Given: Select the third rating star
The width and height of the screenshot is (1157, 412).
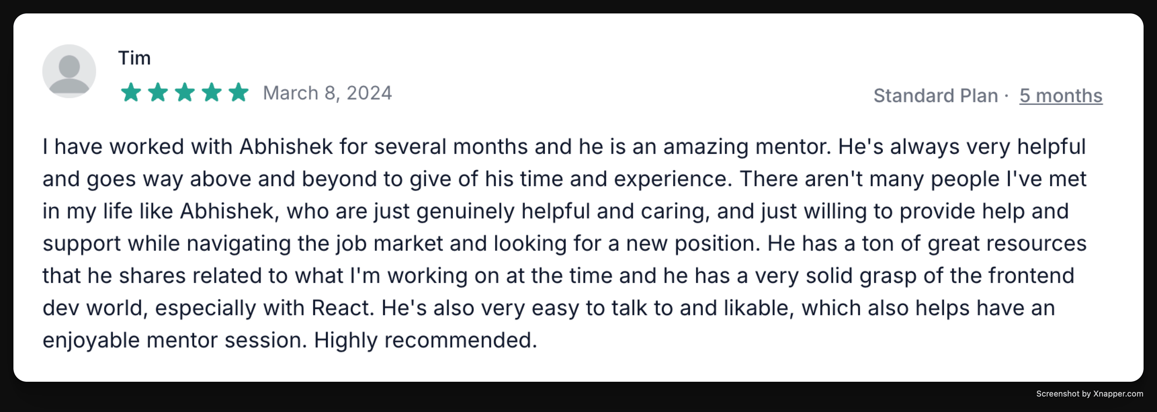Looking at the screenshot, I should click(184, 92).
